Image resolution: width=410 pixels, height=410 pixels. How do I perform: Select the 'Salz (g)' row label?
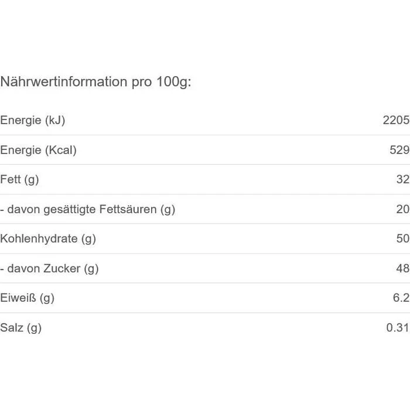[20, 328]
